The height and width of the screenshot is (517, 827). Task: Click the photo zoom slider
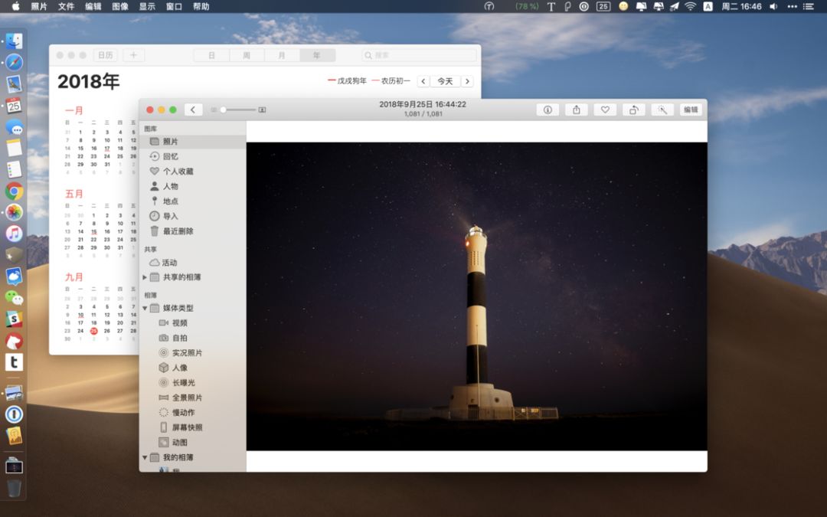pyautogui.click(x=237, y=110)
